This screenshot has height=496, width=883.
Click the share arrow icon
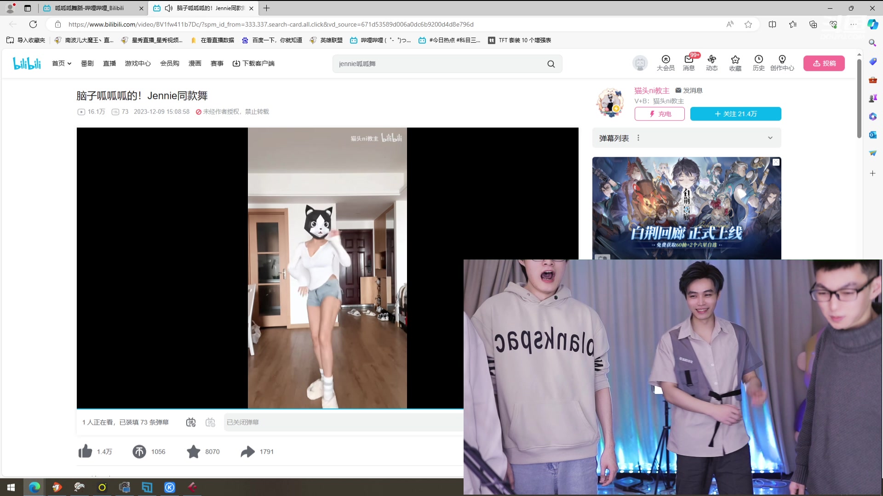click(247, 451)
